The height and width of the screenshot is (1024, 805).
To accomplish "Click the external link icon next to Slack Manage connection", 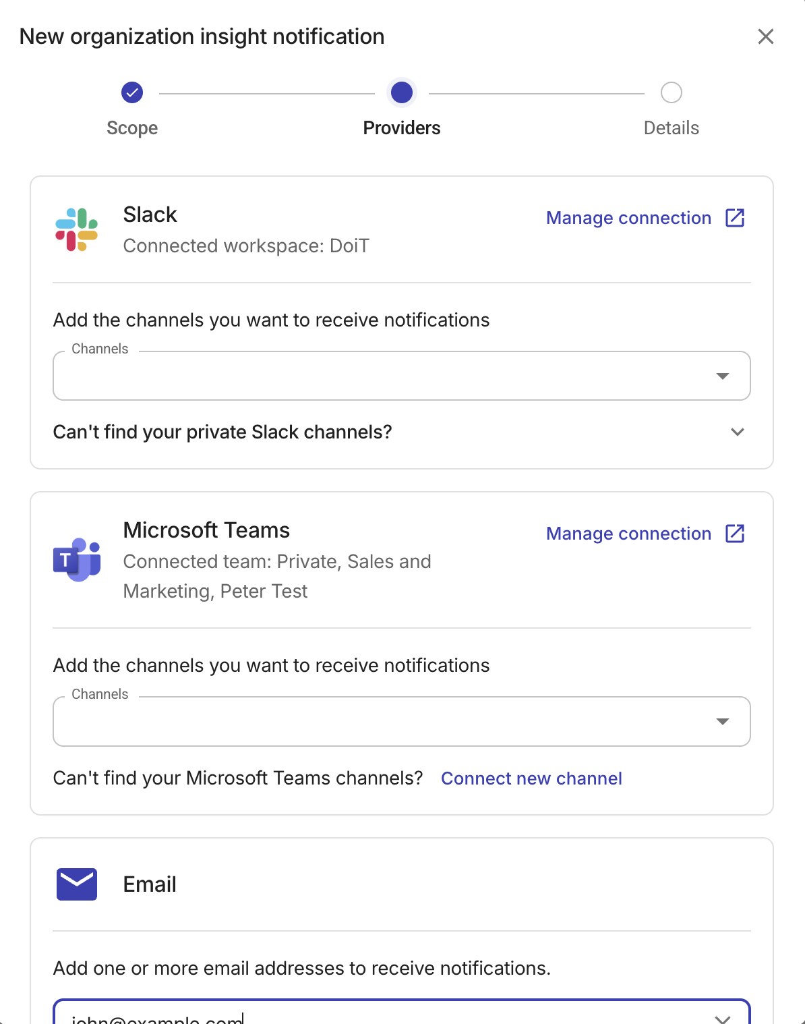I will [x=735, y=218].
